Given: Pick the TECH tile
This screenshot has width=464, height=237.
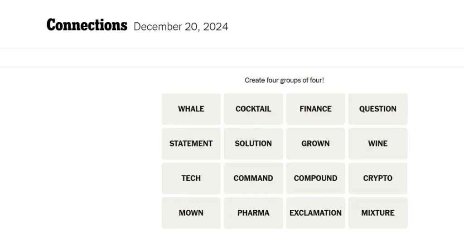Looking at the screenshot, I should pyautogui.click(x=191, y=178).
